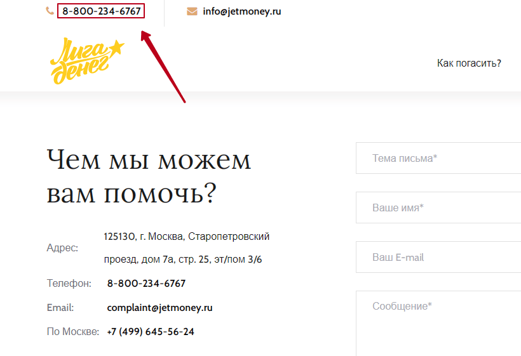Open the Как погасить? menu item
The image size is (521, 356).
point(469,63)
